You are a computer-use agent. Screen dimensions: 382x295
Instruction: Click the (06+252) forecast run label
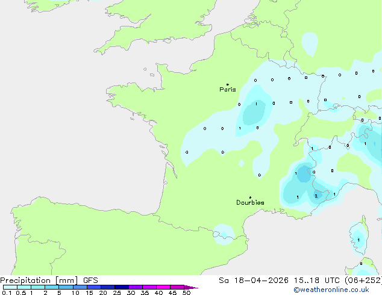pyautogui.click(x=363, y=281)
